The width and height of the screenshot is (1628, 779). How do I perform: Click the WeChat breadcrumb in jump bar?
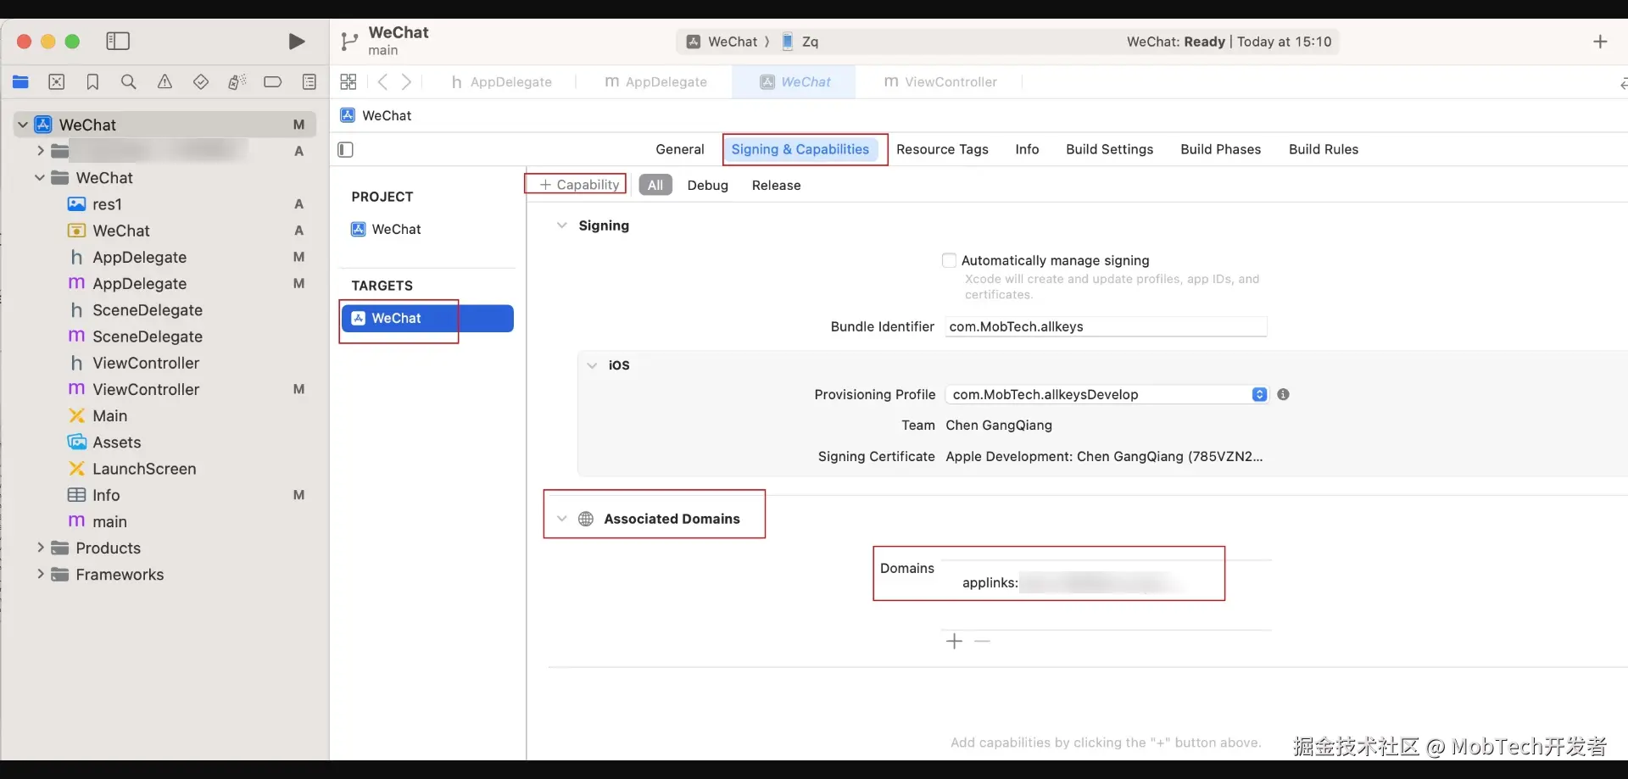[x=376, y=115]
